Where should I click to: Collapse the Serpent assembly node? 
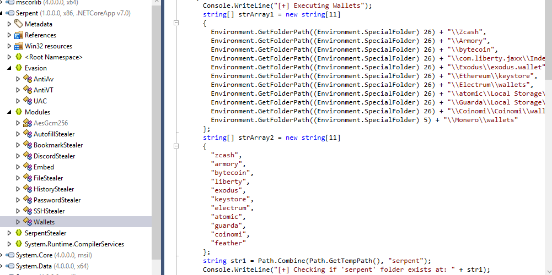(x=1, y=13)
